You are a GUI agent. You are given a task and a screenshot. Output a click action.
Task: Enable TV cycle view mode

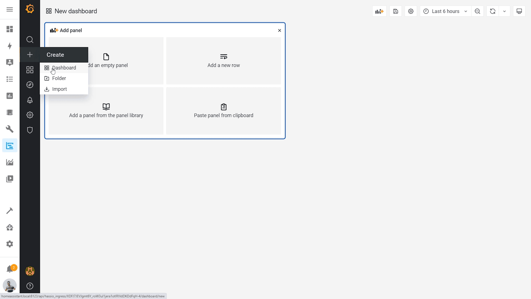[519, 11]
